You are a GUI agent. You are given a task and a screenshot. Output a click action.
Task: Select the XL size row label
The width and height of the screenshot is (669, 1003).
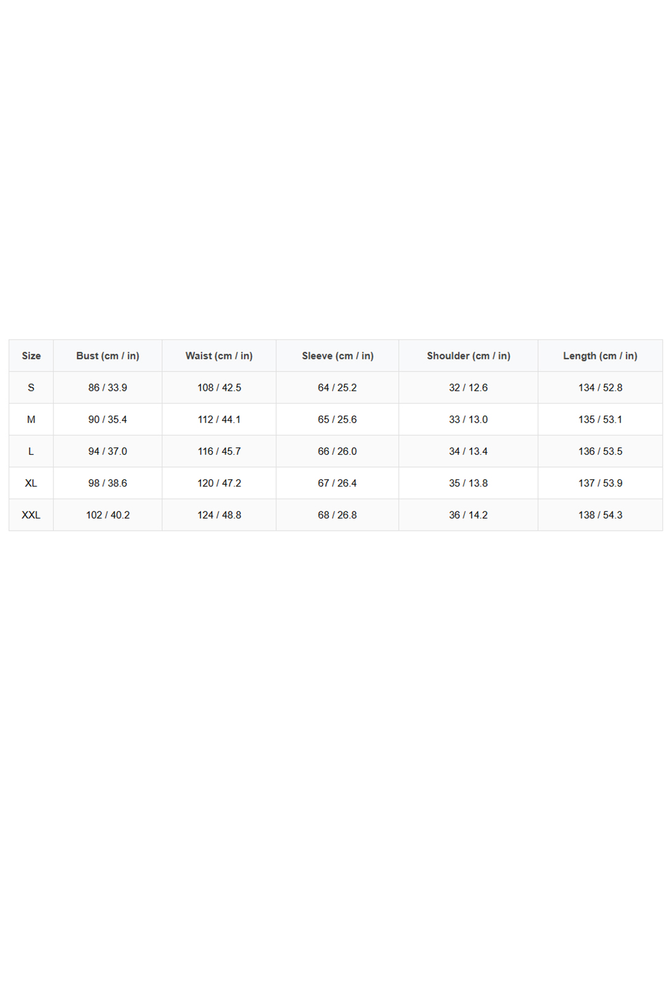(x=31, y=484)
